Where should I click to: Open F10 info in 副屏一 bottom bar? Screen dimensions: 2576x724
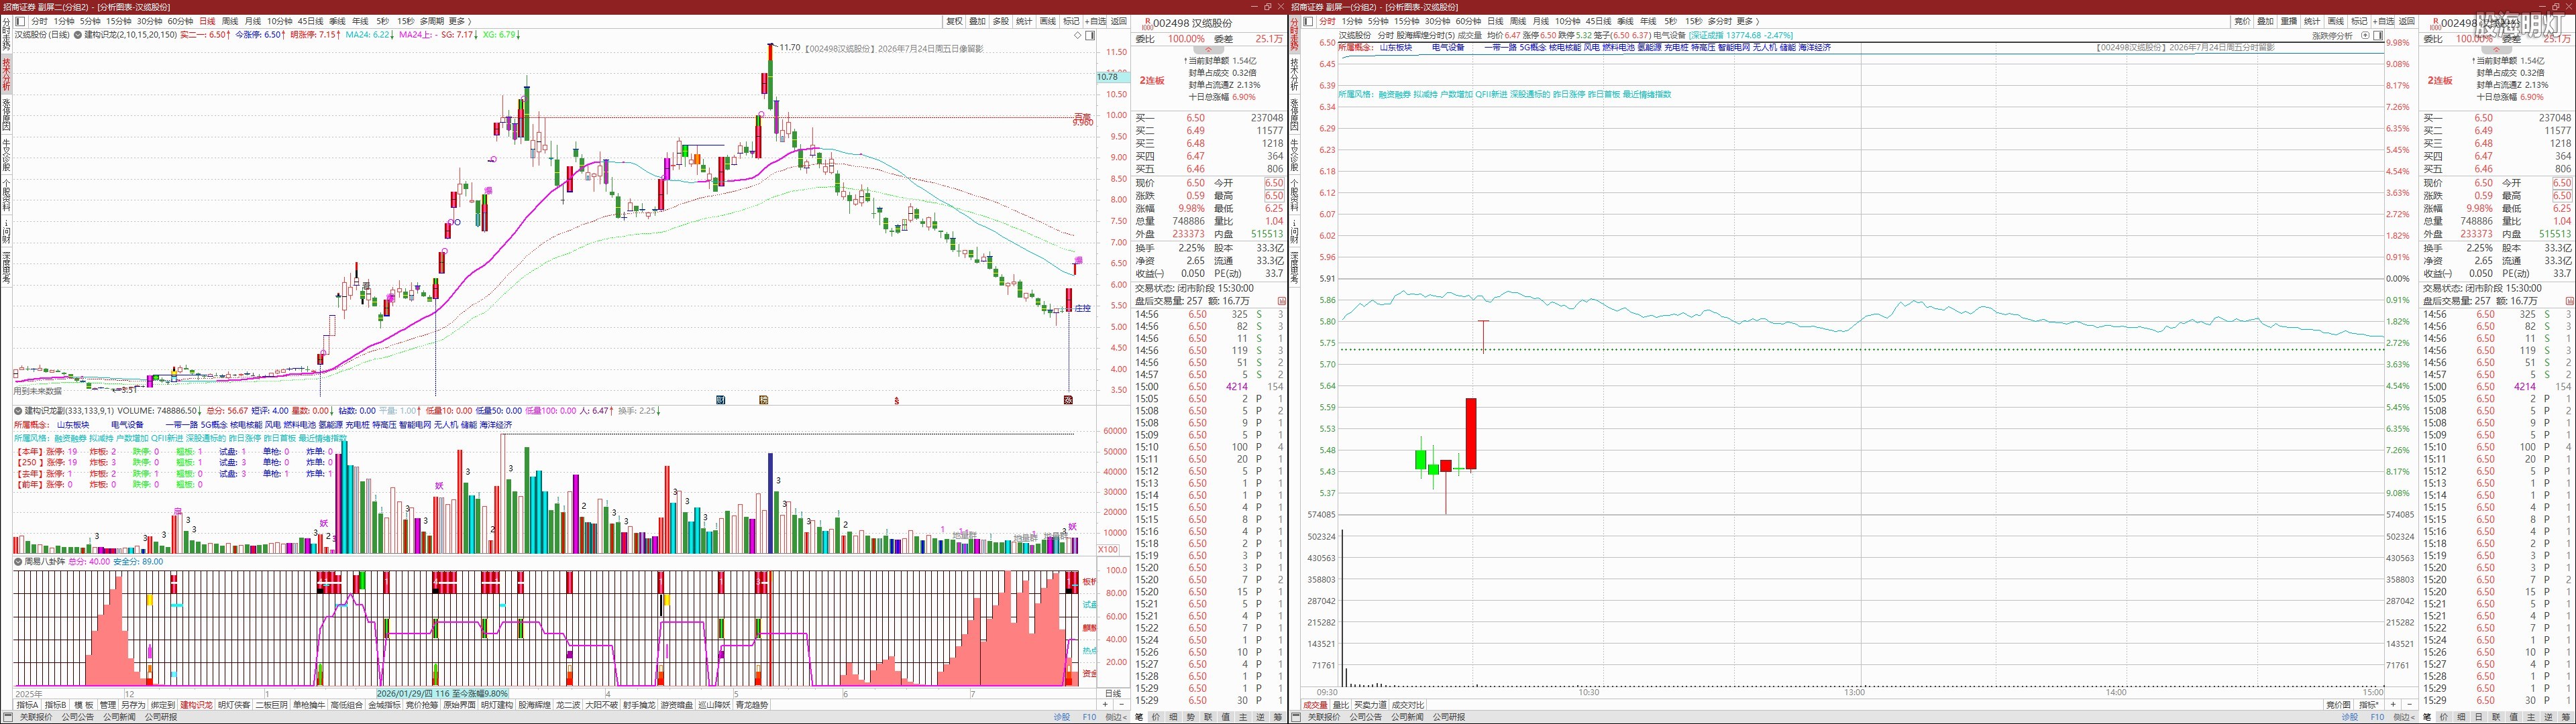[x=2378, y=717]
